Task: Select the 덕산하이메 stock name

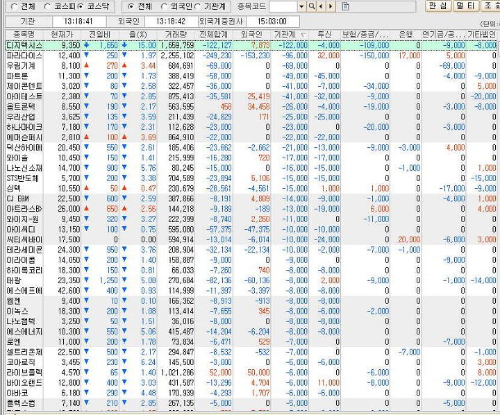Action: click(24, 148)
